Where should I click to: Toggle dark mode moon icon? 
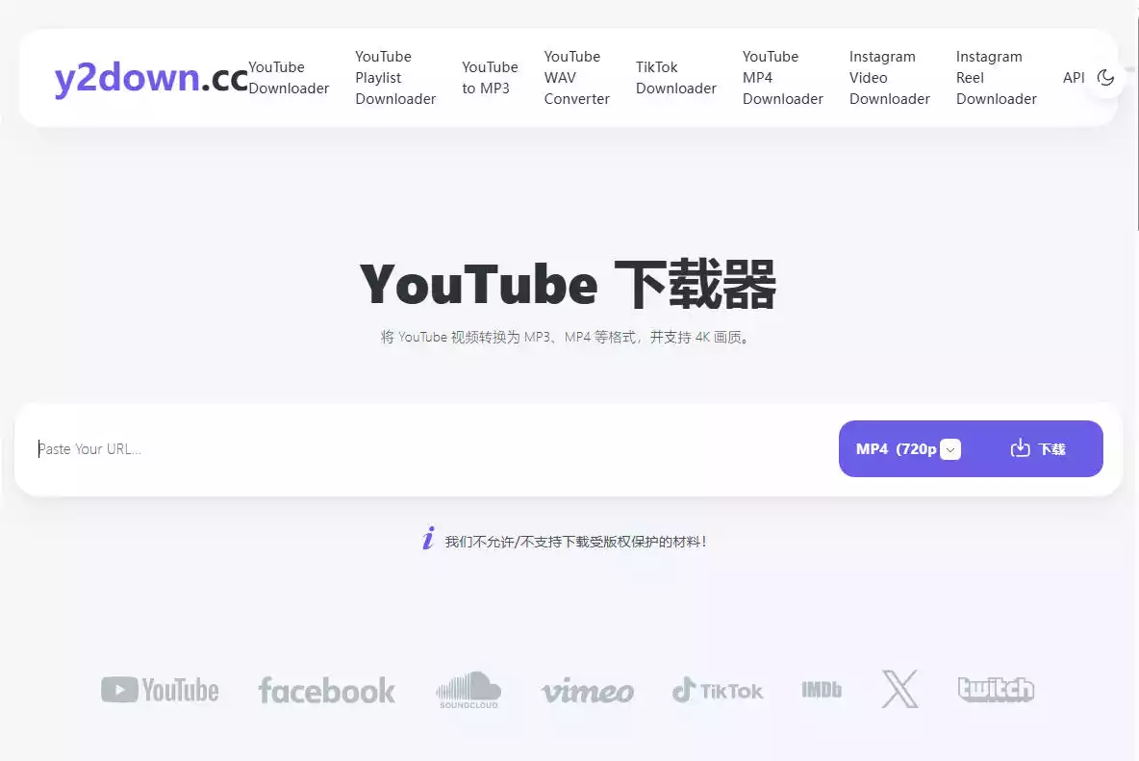coord(1105,78)
